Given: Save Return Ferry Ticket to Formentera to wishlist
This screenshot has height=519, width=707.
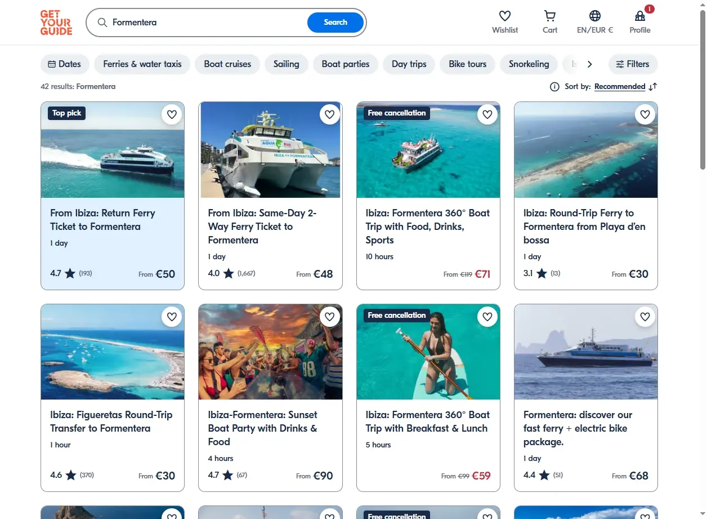Looking at the screenshot, I should [172, 114].
